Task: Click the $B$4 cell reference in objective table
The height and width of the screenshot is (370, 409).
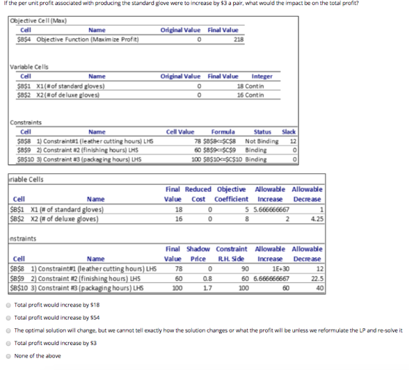Action: [24, 39]
